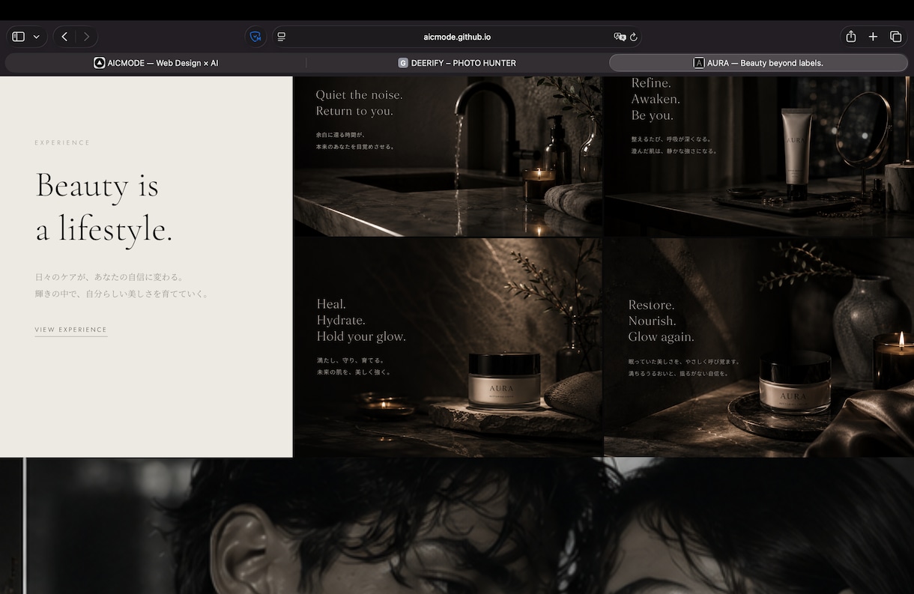Viewport: 914px width, 594px height.
Task: Open the Quiet the noise image card
Action: (x=447, y=156)
